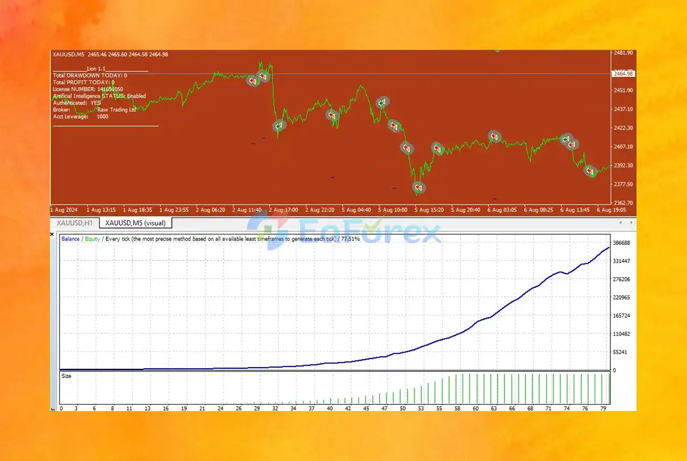This screenshot has width=687, height=461.
Task: Click the 2481.90 price scale label
Action: [x=623, y=53]
